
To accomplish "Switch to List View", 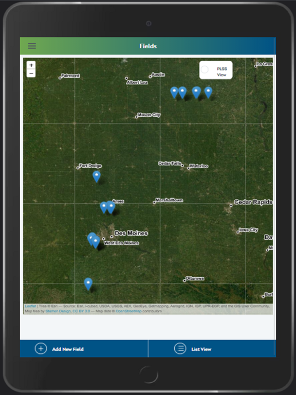I will 212,349.
